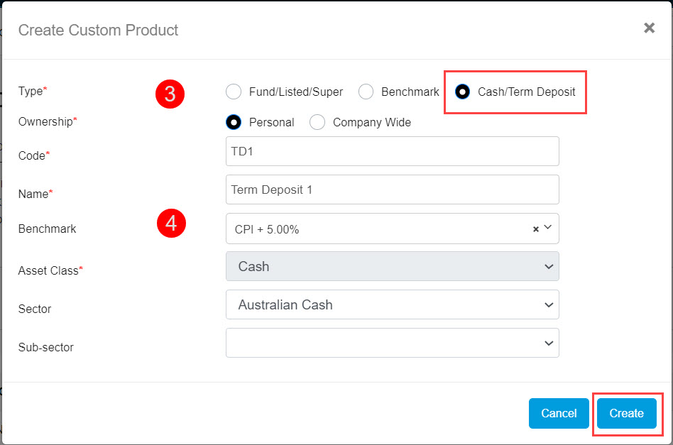Close the Create Custom Product dialog
The width and height of the screenshot is (673, 445).
(x=649, y=28)
